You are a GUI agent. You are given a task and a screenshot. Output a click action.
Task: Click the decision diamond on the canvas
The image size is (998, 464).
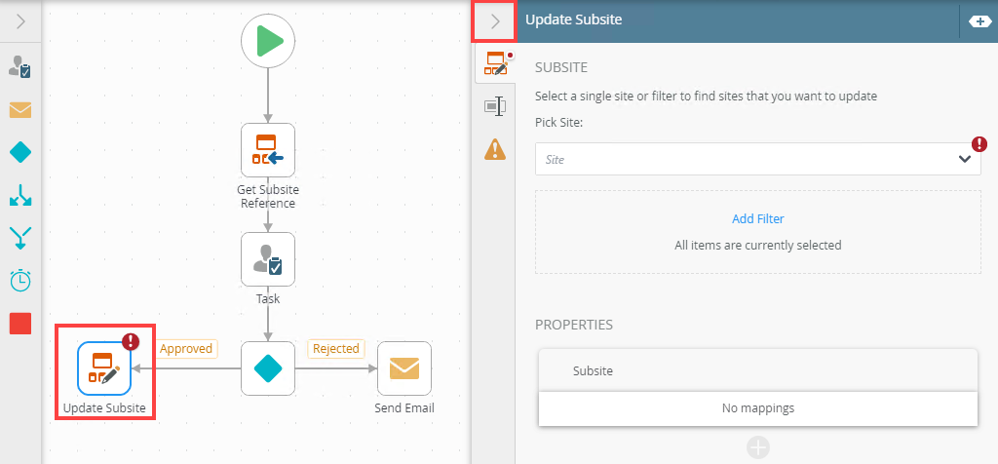tap(268, 367)
